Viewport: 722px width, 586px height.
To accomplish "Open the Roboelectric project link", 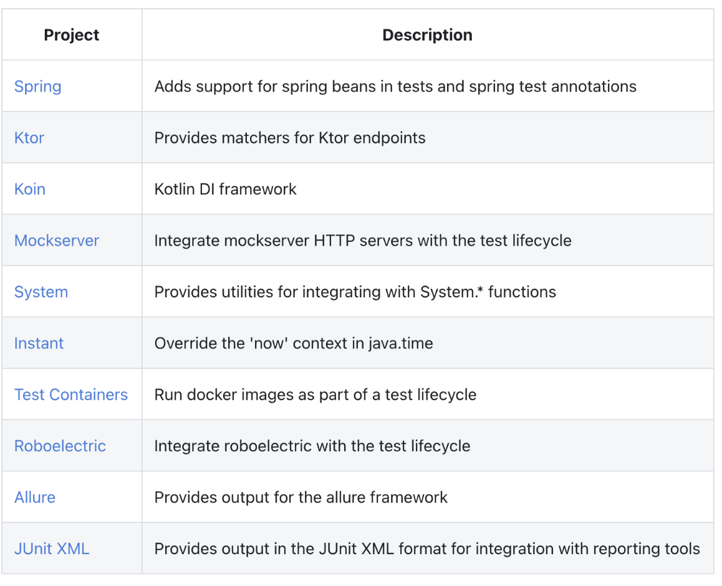I will pos(59,446).
